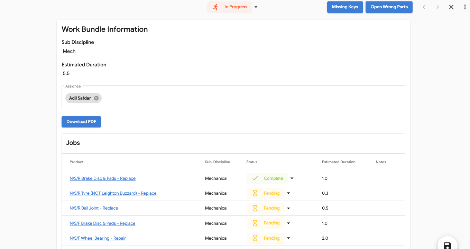This screenshot has height=249, width=470.
Task: Open N/S/R Tyre (NOT Leighton Buzzard) - Replace link
Action: click(113, 193)
